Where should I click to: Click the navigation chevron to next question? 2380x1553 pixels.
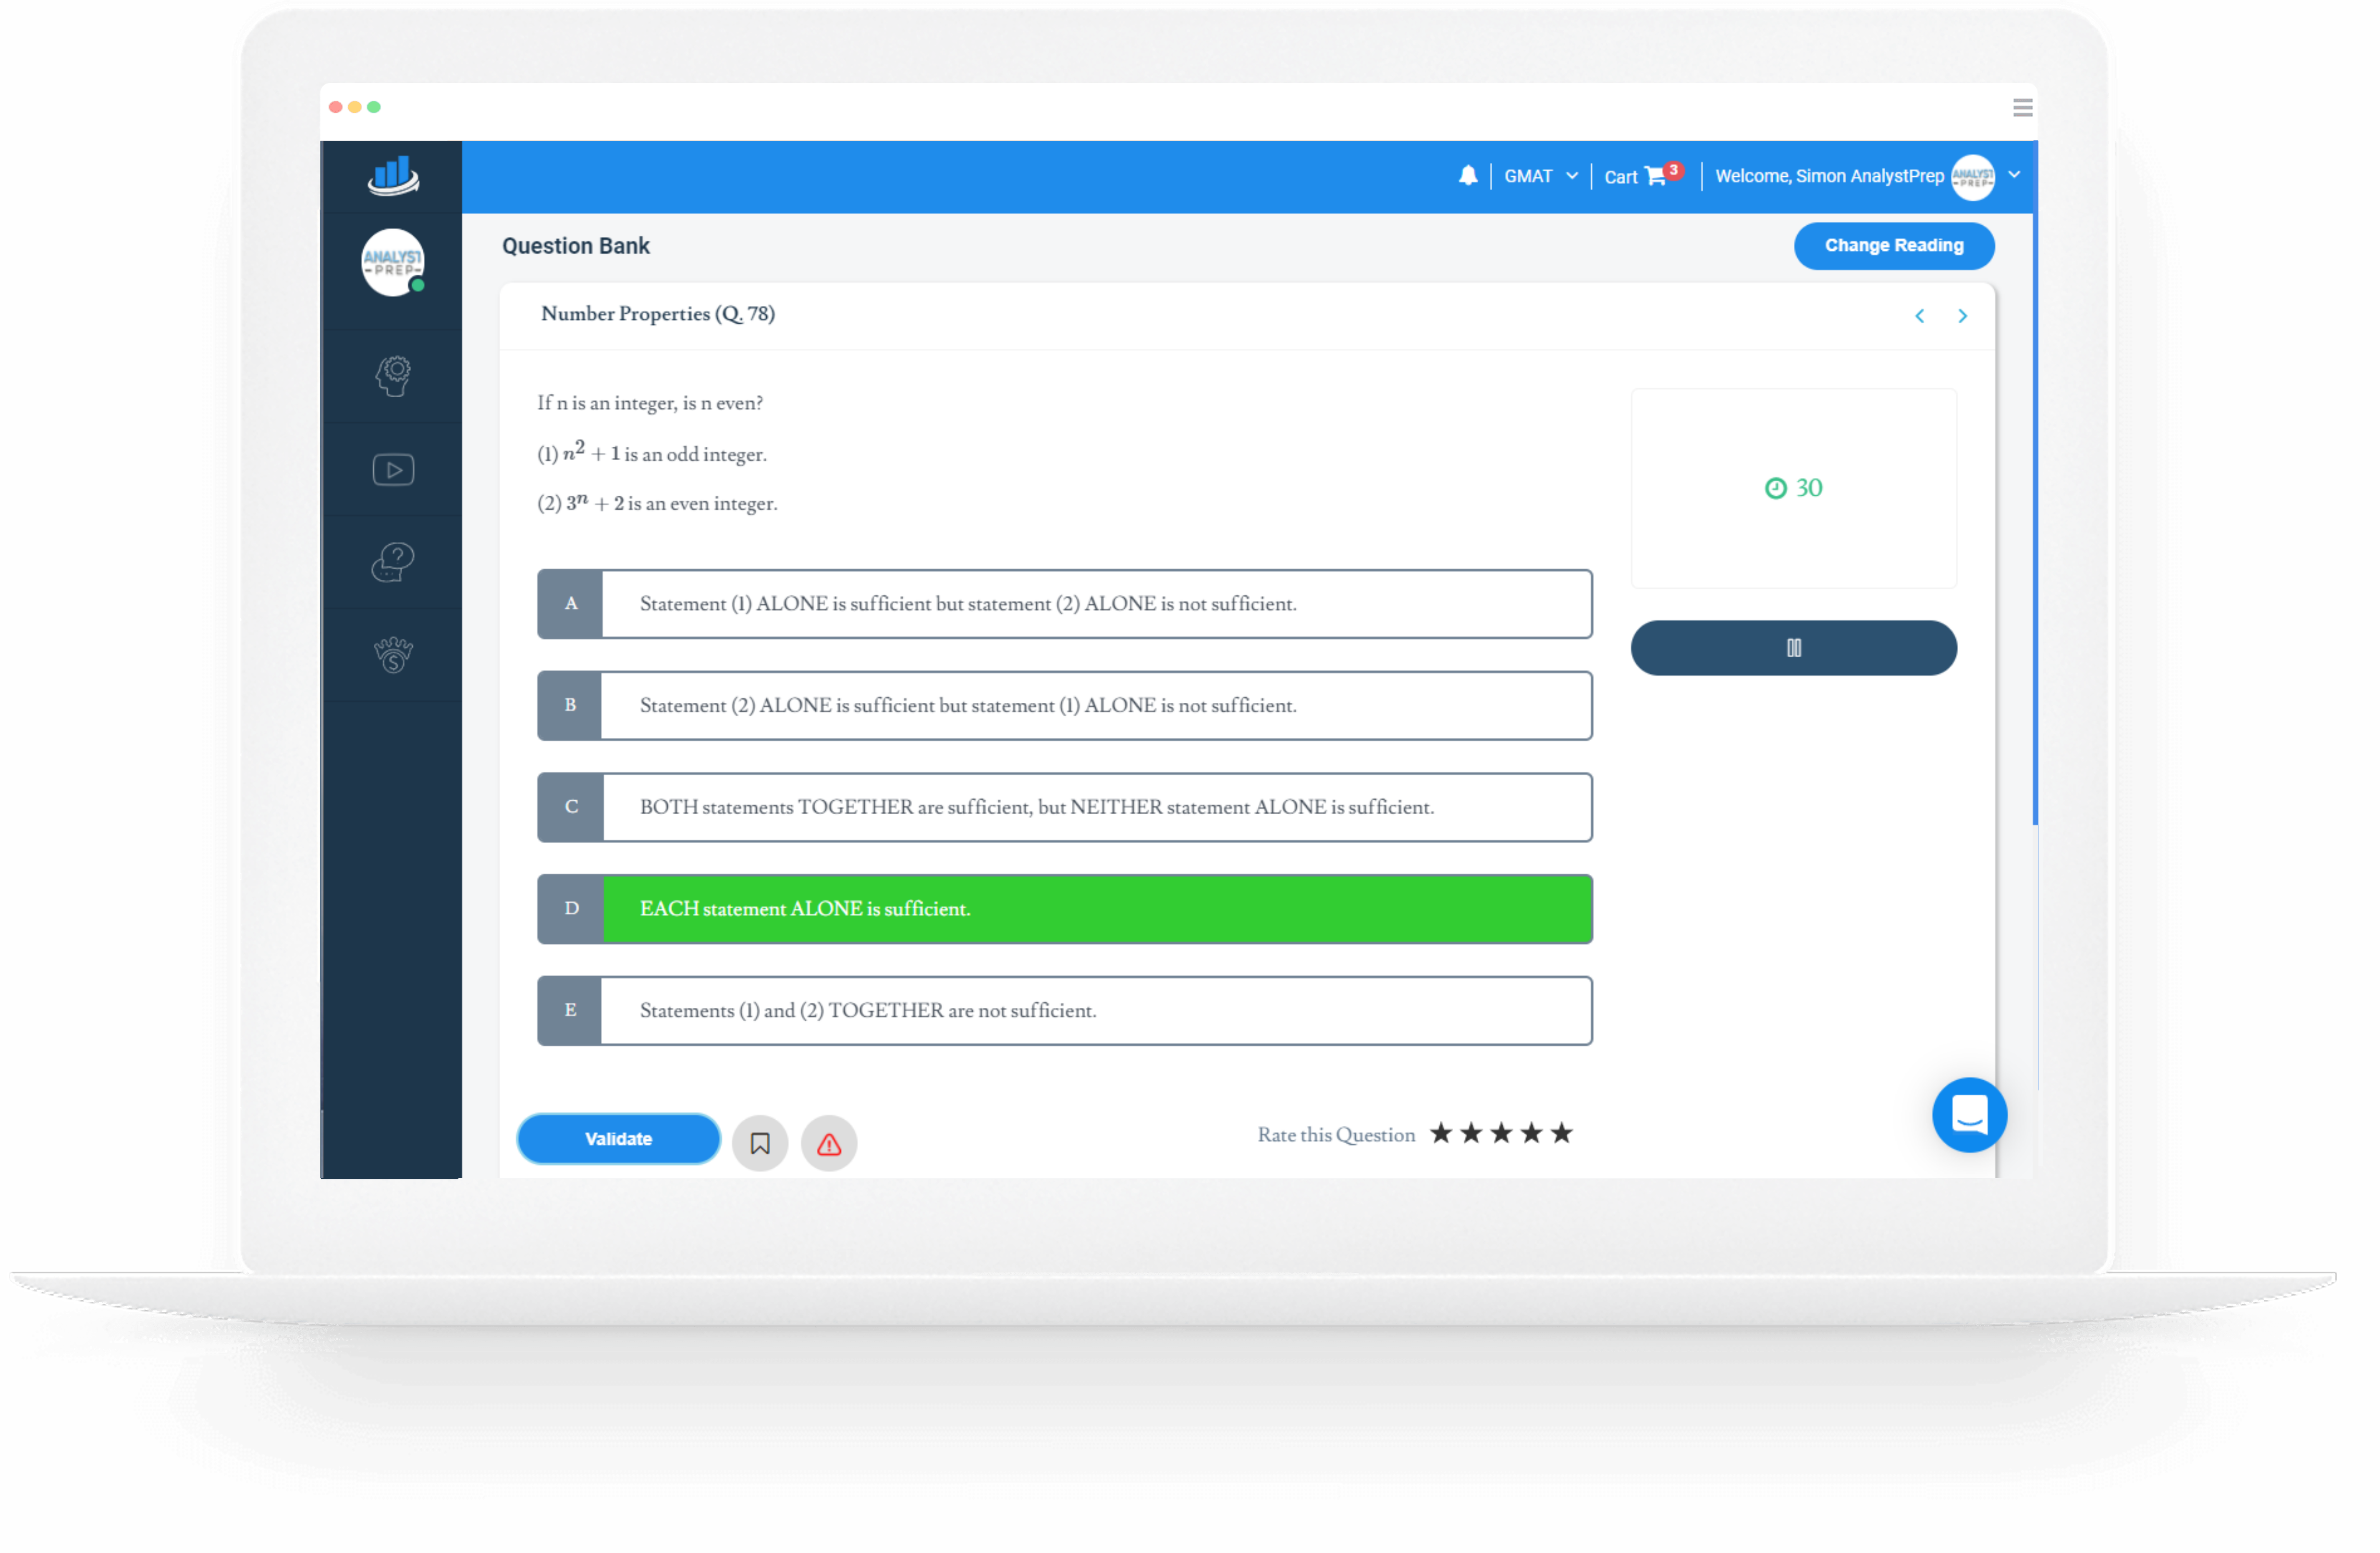click(1962, 314)
